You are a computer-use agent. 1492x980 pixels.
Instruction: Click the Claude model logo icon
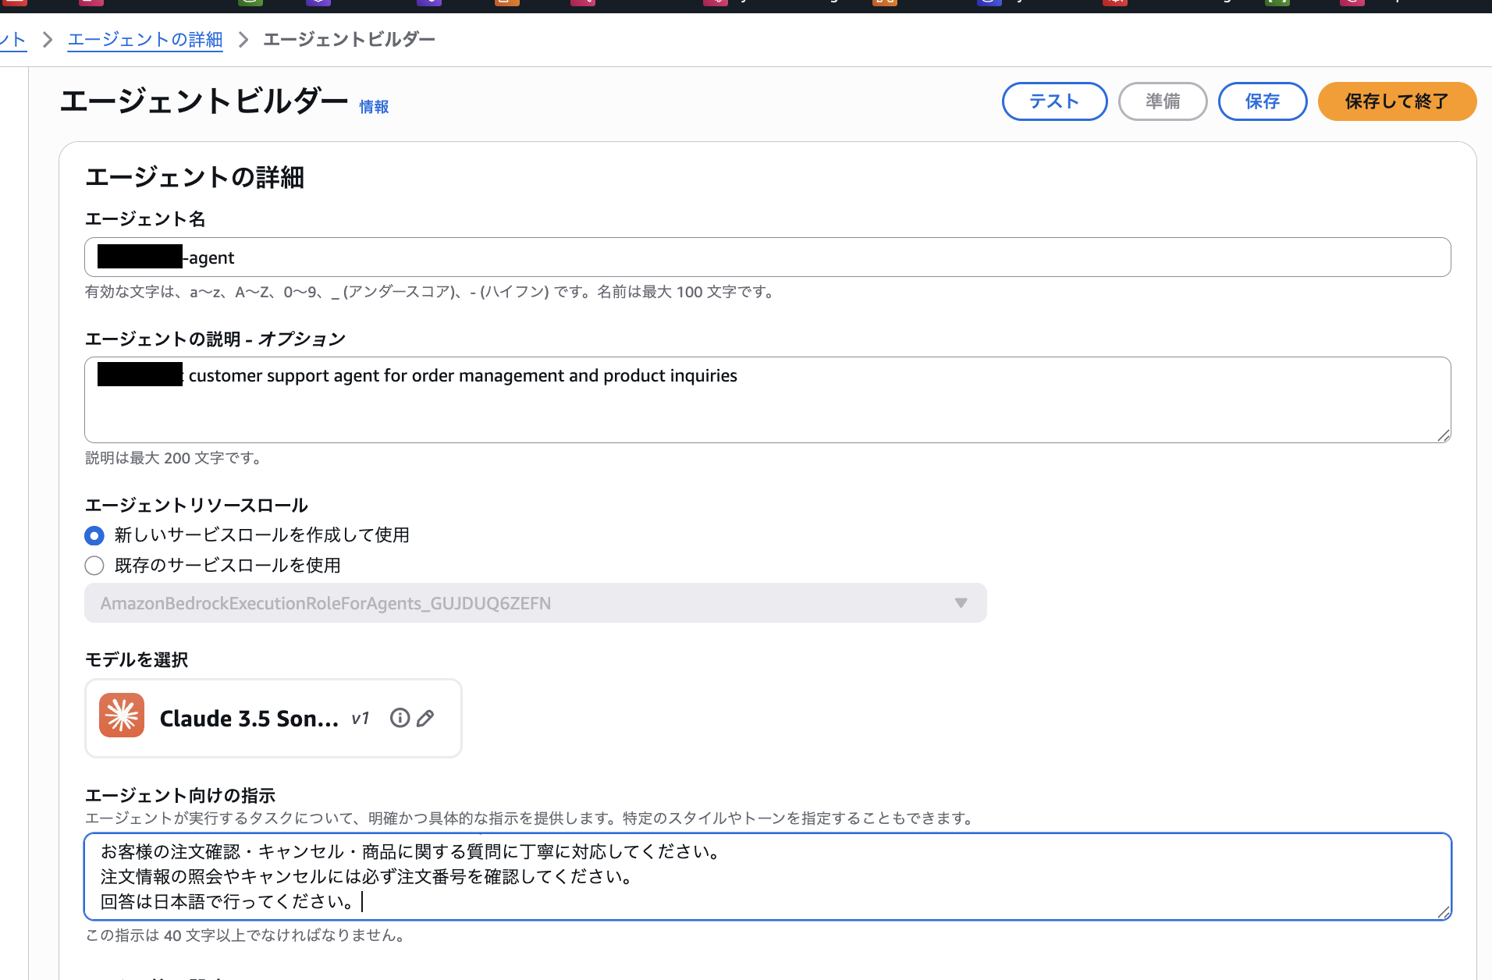point(122,715)
